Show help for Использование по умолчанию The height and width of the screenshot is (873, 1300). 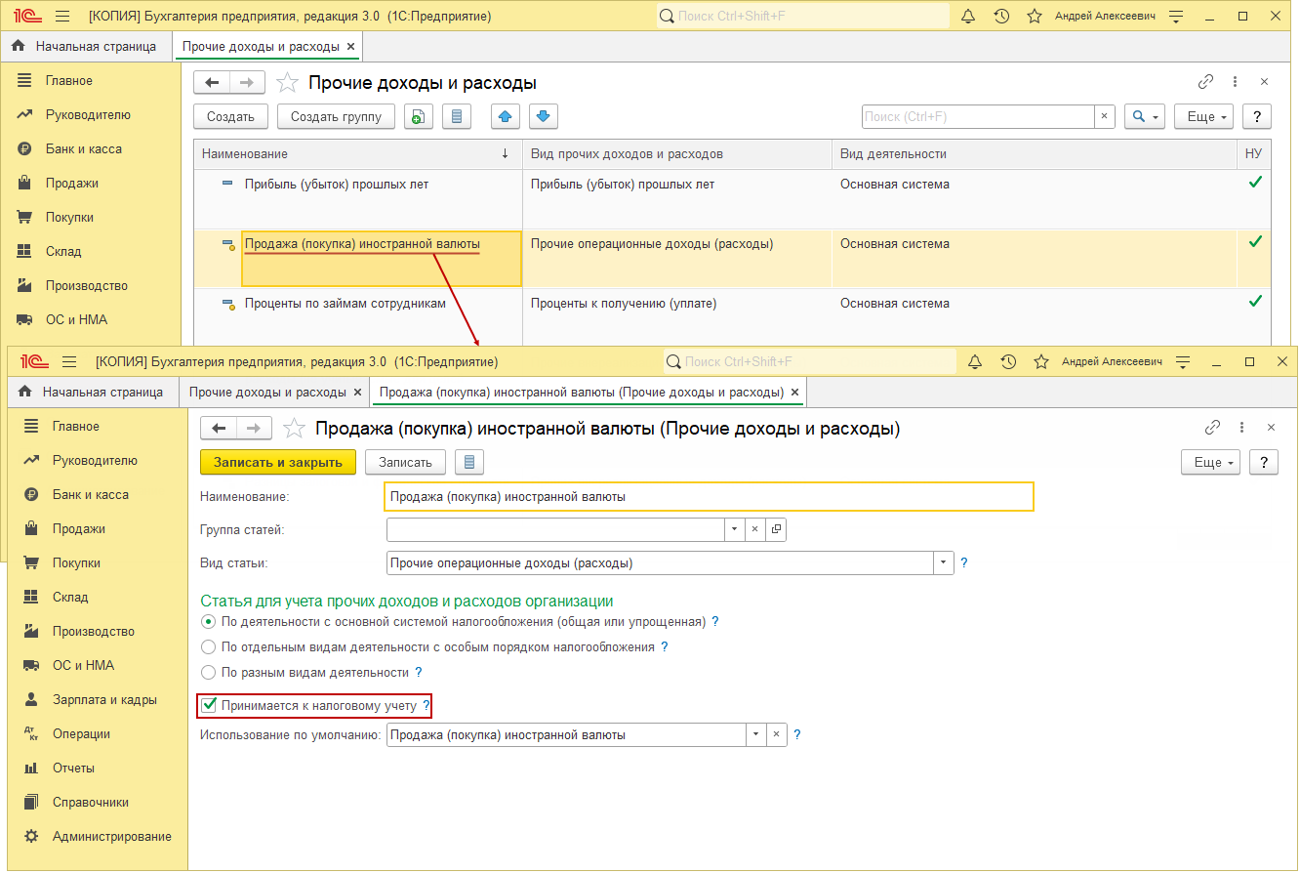(x=797, y=734)
